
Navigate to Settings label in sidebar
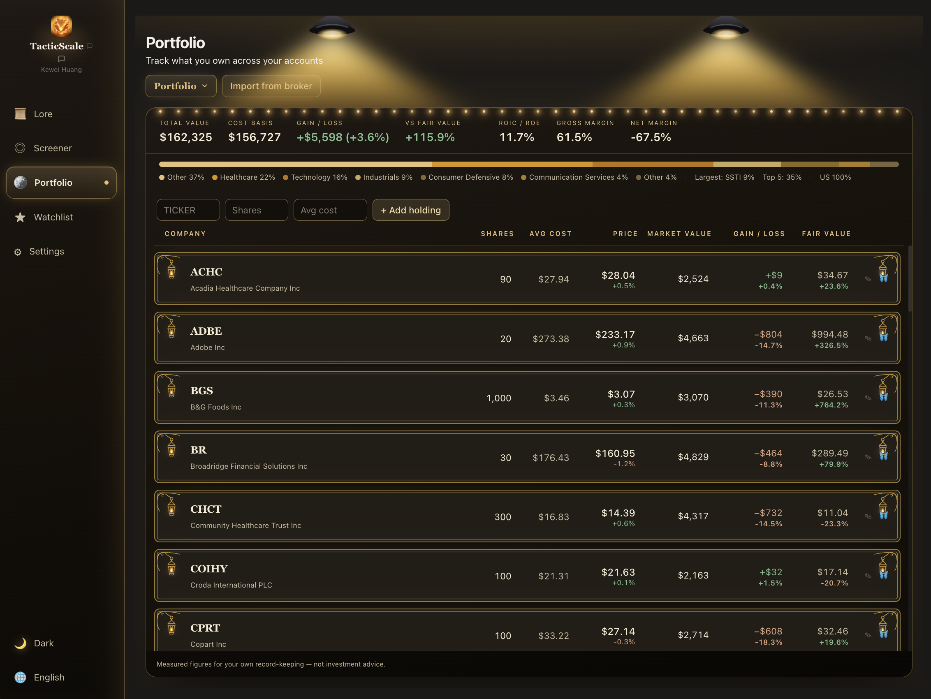[x=47, y=251]
